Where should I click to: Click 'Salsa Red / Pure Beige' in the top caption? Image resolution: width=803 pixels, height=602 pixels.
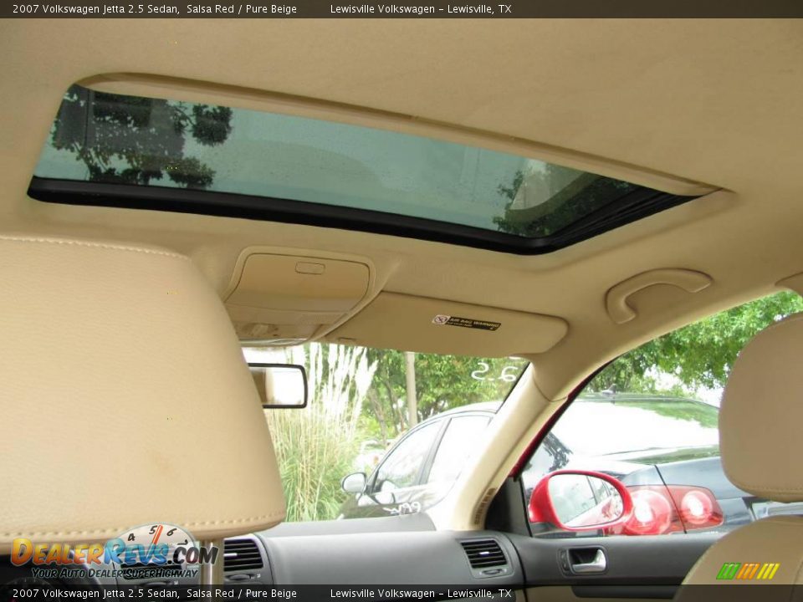coord(241,8)
